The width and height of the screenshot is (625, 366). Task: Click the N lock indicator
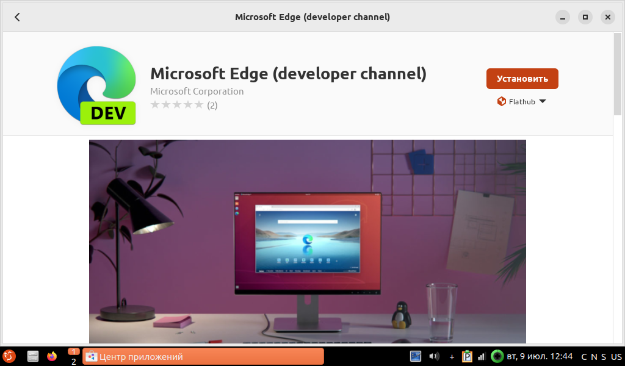point(594,357)
